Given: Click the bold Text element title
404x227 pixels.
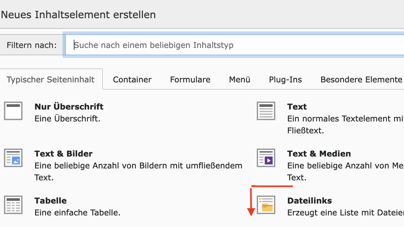Looking at the screenshot, I should click(x=297, y=107).
